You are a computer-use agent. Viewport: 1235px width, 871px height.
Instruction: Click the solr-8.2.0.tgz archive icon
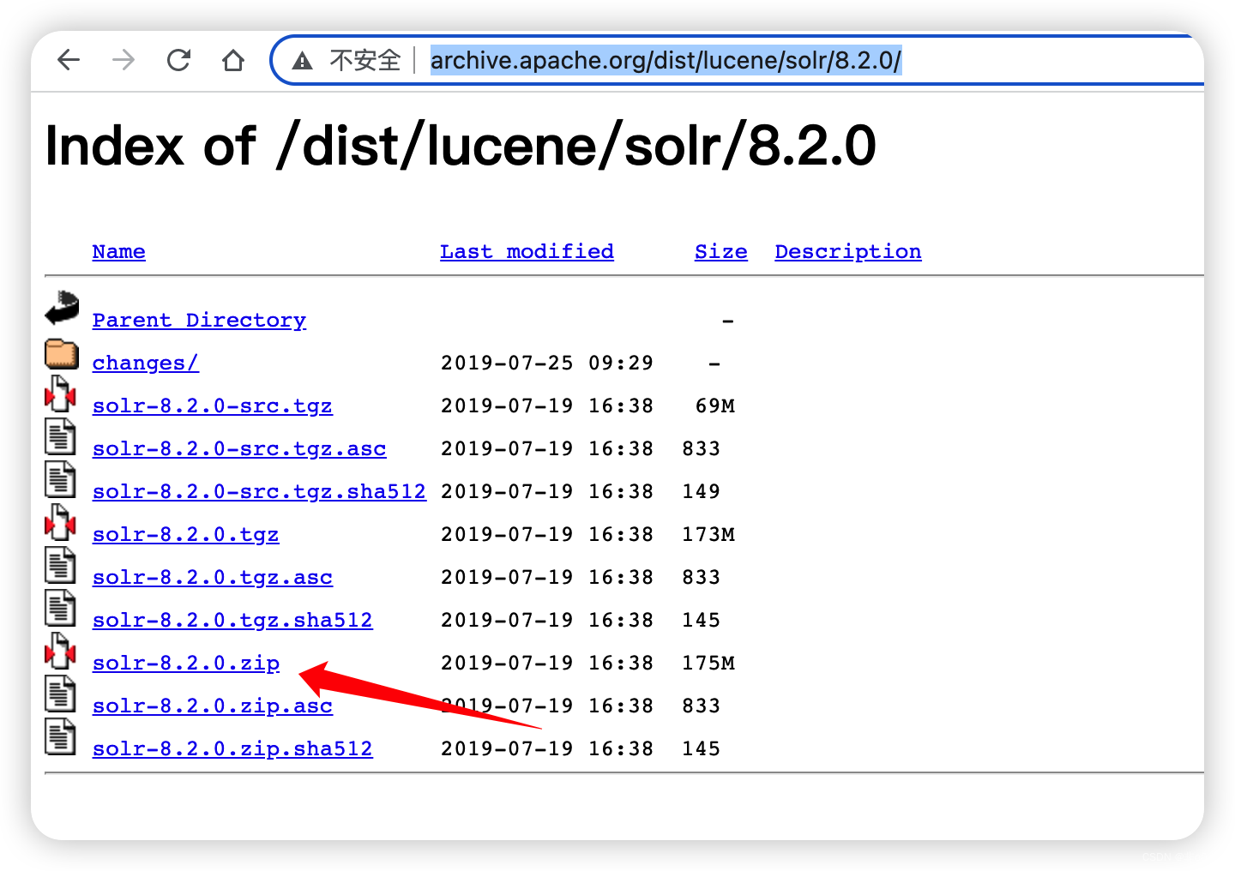(x=60, y=522)
